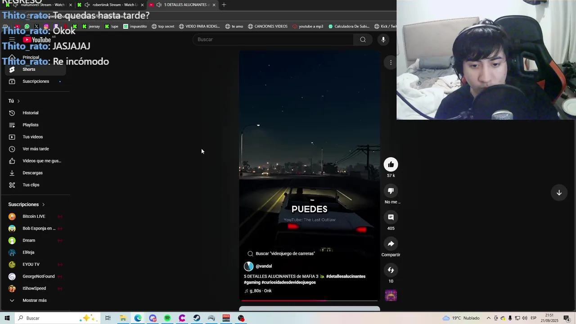Screen dimensions: 576x324
Task: Select Shorts in sidebar
Action: click(x=35, y=69)
